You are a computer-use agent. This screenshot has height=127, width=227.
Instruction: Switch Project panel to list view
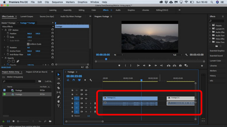pyautogui.click(x=8, y=121)
